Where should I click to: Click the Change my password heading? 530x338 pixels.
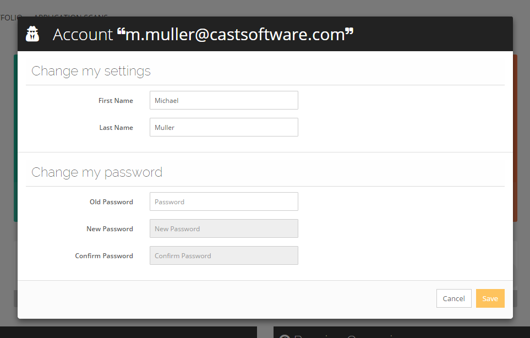click(x=97, y=172)
